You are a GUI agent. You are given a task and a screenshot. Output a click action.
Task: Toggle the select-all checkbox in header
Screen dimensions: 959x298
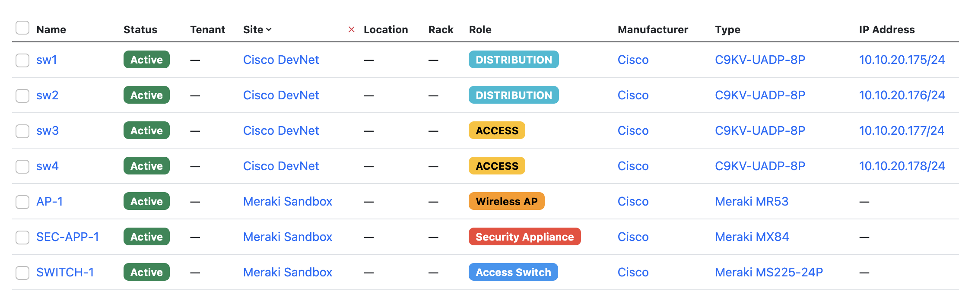(x=22, y=28)
